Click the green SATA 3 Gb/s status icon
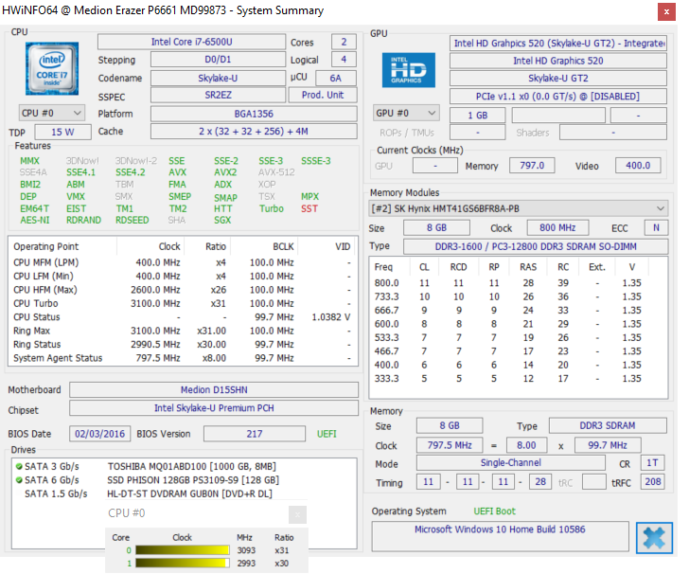689x574 pixels. click(x=19, y=466)
